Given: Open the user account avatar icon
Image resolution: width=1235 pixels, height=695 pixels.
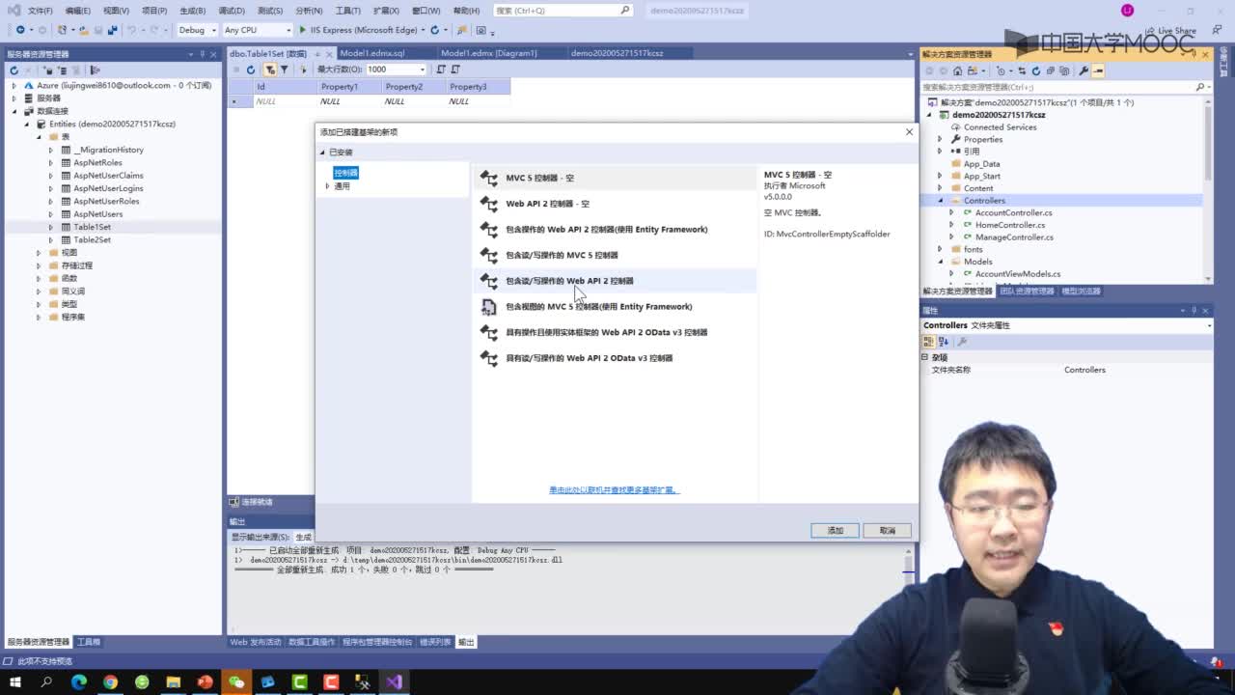Looking at the screenshot, I should [x=1127, y=11].
